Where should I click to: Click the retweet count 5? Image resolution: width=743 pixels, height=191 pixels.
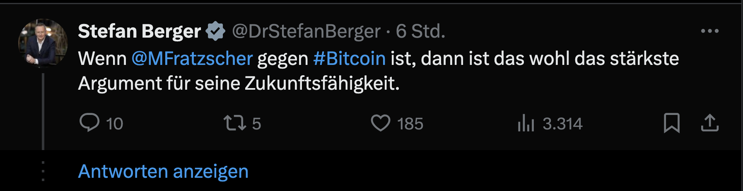256,124
